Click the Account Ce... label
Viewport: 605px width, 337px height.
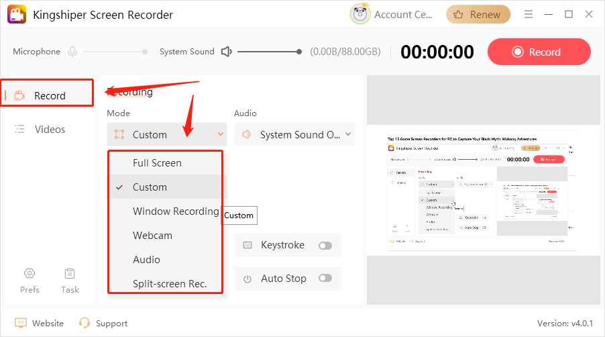(x=403, y=15)
